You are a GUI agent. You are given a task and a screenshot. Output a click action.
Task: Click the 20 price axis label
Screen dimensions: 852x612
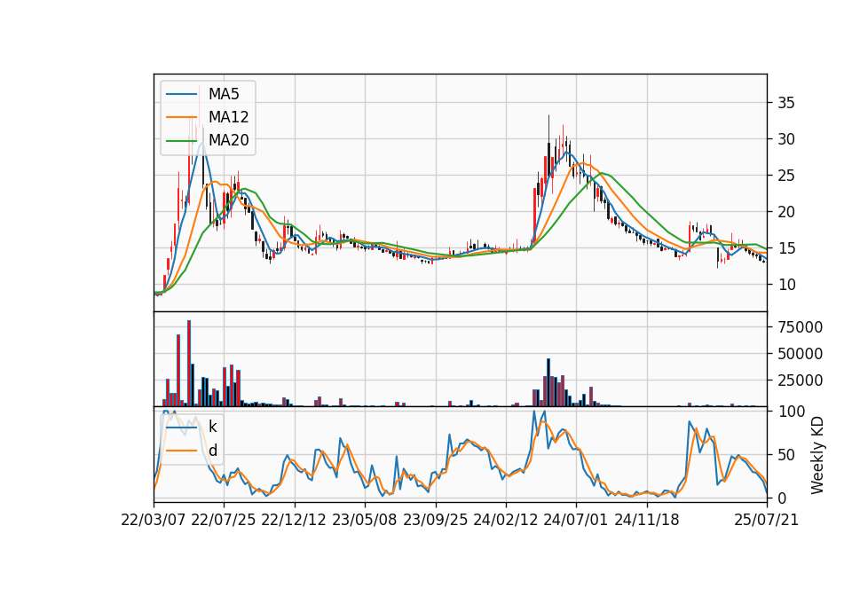tap(786, 212)
